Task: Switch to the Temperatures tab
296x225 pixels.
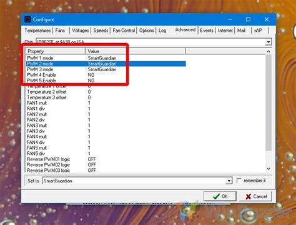Action: [37, 31]
